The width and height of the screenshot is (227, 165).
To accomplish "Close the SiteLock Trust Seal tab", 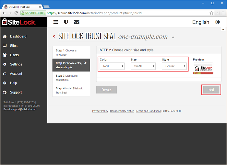I will (40, 7).
